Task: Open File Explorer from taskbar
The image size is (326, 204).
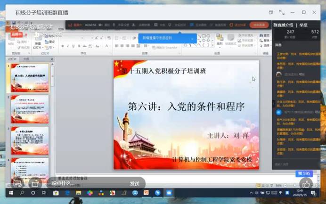Action: 78,193
